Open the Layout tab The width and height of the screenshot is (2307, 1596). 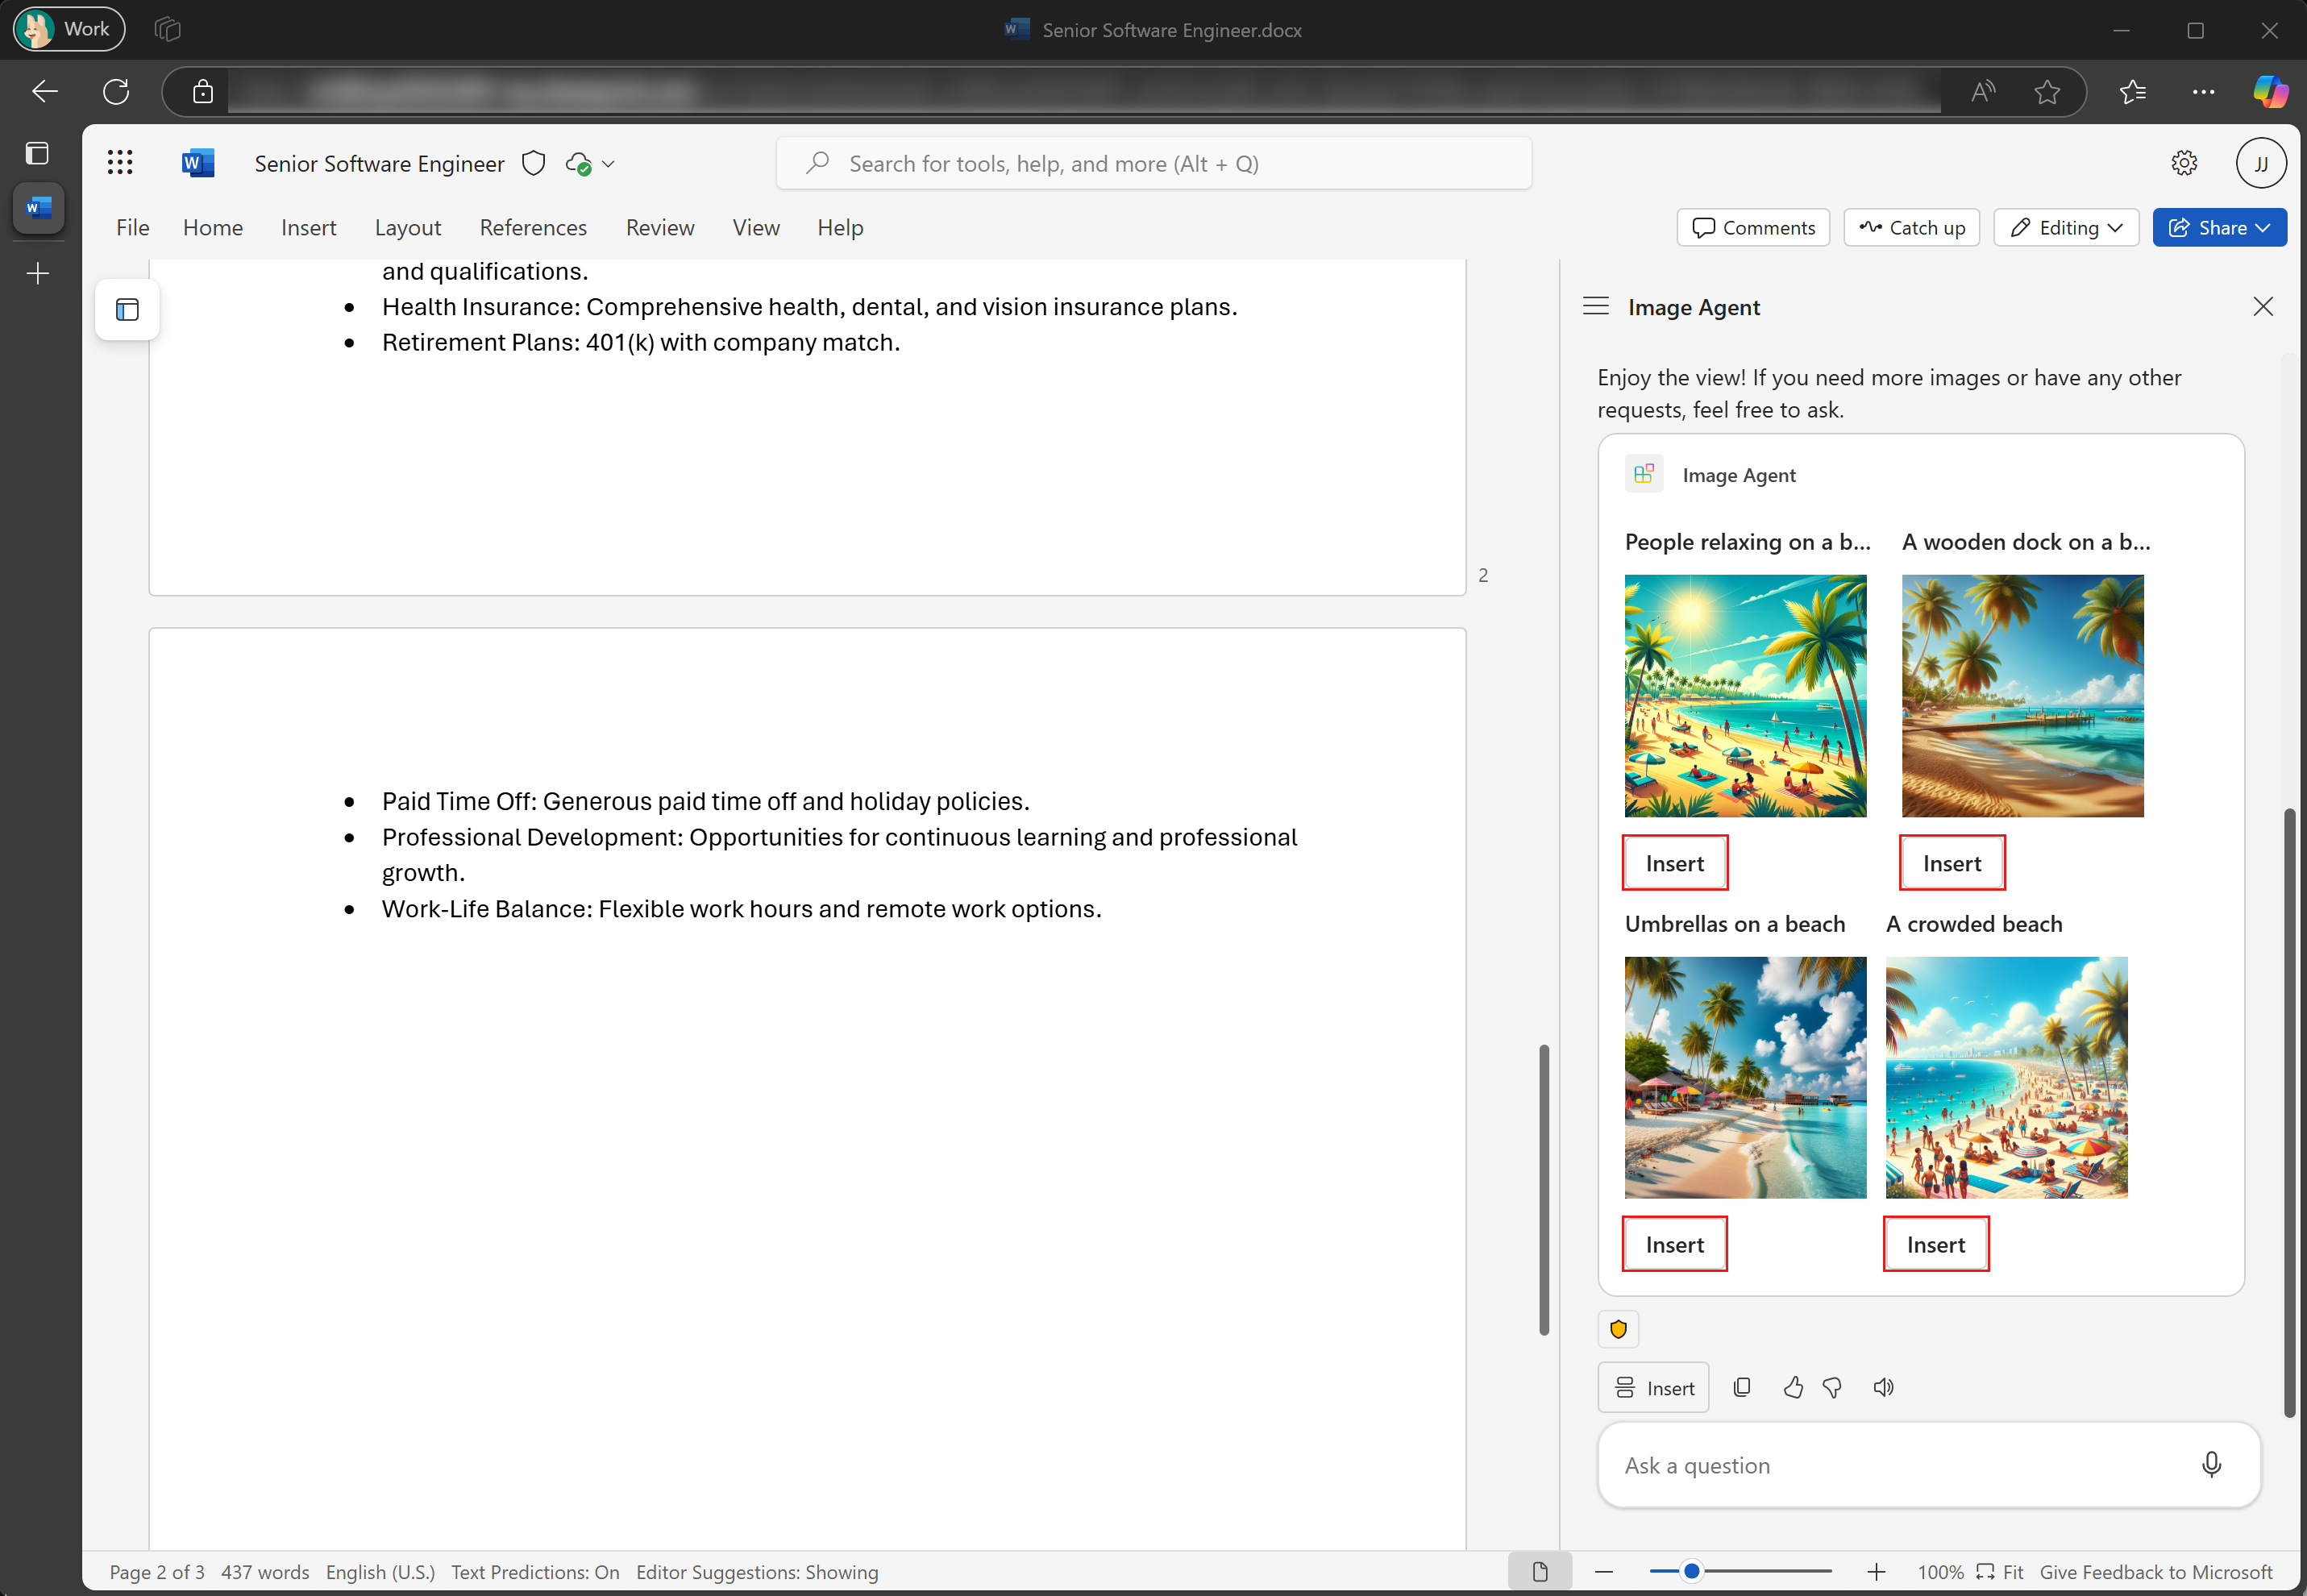pos(408,228)
